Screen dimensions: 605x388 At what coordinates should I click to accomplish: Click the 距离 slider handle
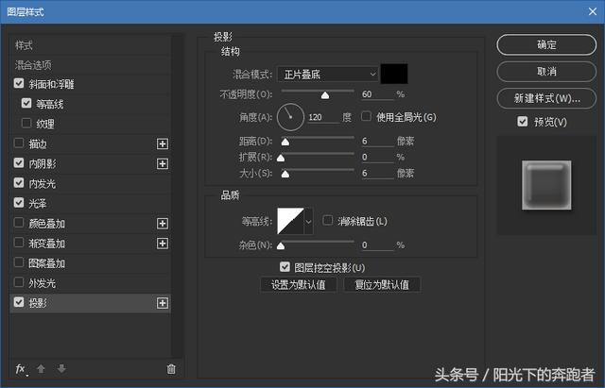[285, 143]
